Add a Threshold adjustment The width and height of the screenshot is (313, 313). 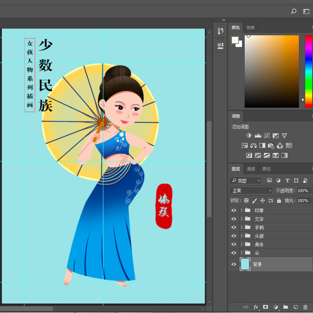pos(267,155)
